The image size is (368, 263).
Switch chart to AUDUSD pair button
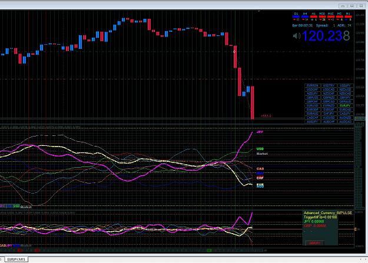pos(329,118)
